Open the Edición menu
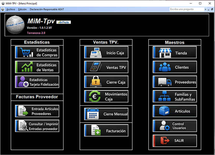This screenshot has height=155, width=215. coord(22,9)
